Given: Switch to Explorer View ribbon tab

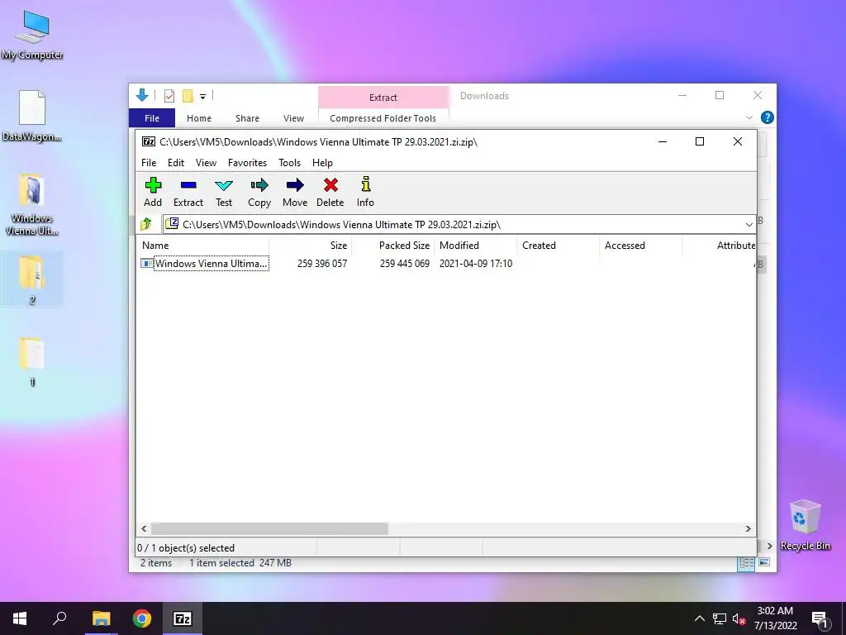Looking at the screenshot, I should (293, 117).
